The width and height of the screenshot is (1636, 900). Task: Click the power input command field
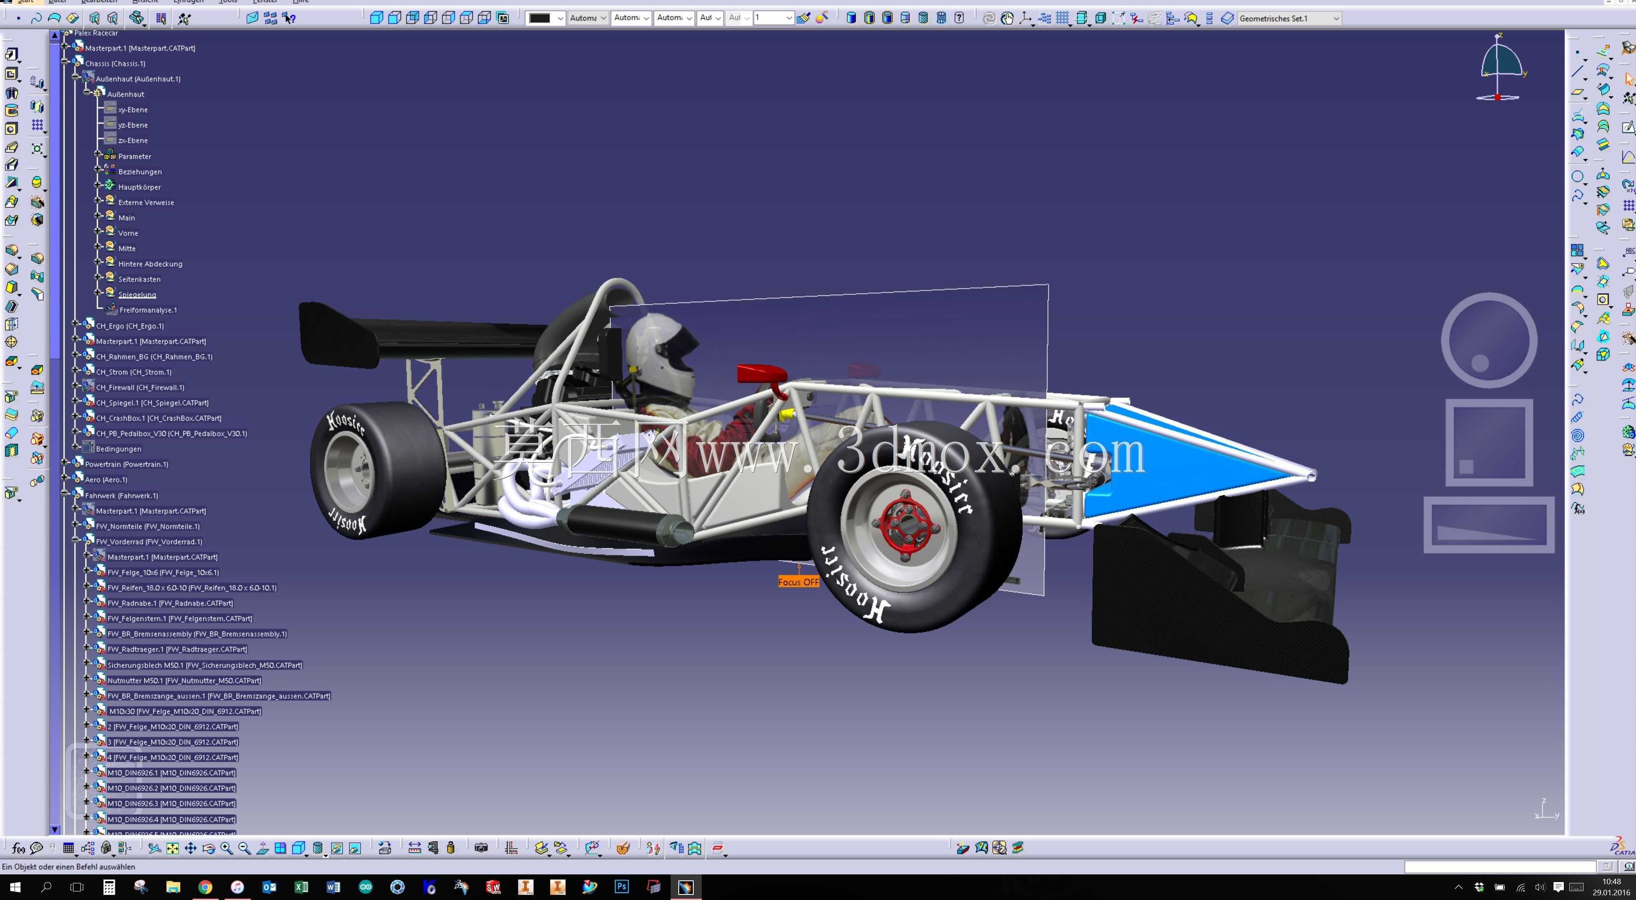[1500, 866]
